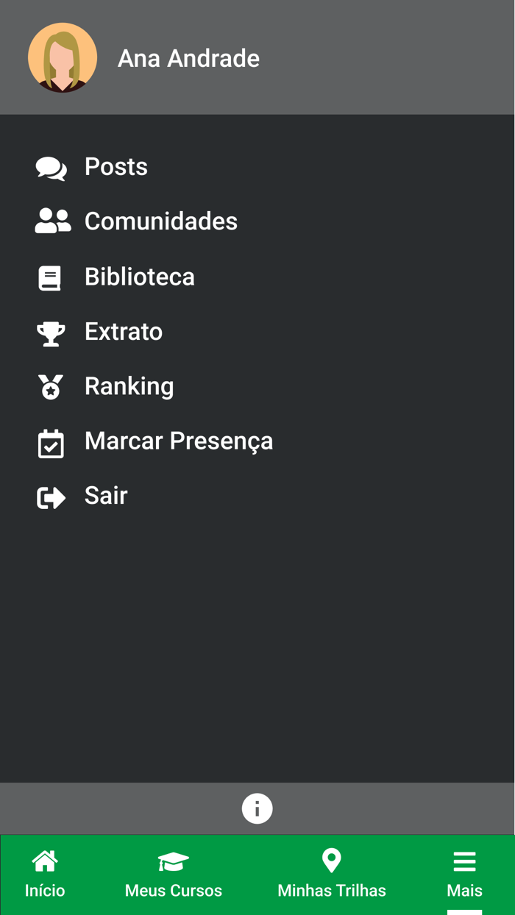Select the Minhas Trilhas map pin icon
Screen dimensions: 515x915
coord(331,861)
